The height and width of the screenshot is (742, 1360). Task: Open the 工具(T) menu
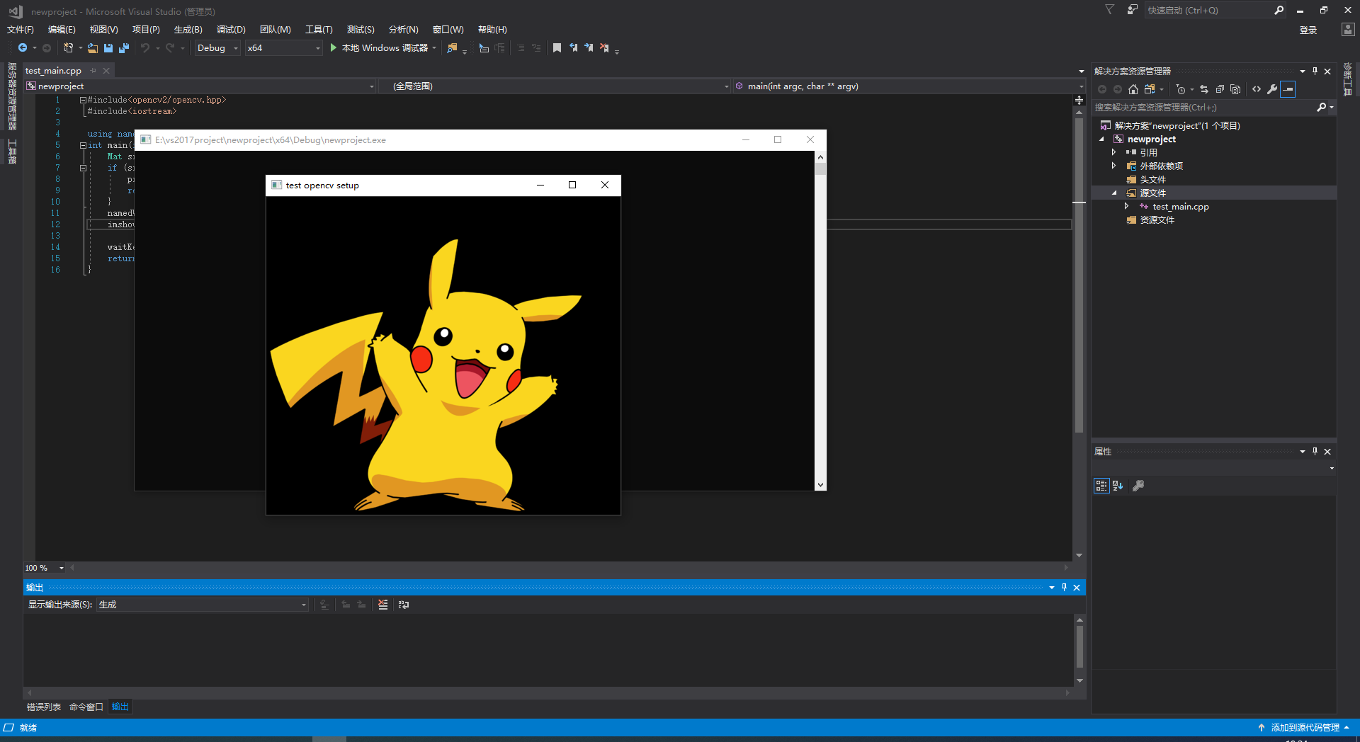point(319,29)
